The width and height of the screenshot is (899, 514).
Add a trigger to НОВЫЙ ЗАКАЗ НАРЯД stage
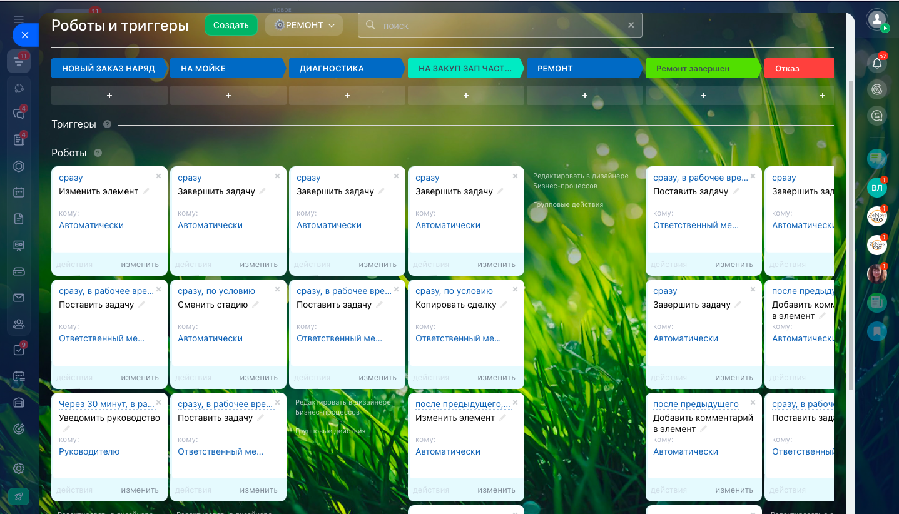pyautogui.click(x=109, y=96)
